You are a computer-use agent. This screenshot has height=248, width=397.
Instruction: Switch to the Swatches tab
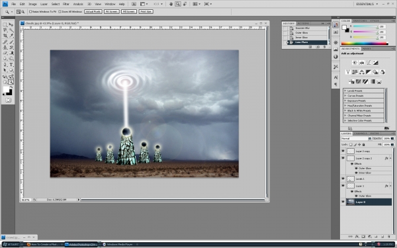[x=360, y=21]
